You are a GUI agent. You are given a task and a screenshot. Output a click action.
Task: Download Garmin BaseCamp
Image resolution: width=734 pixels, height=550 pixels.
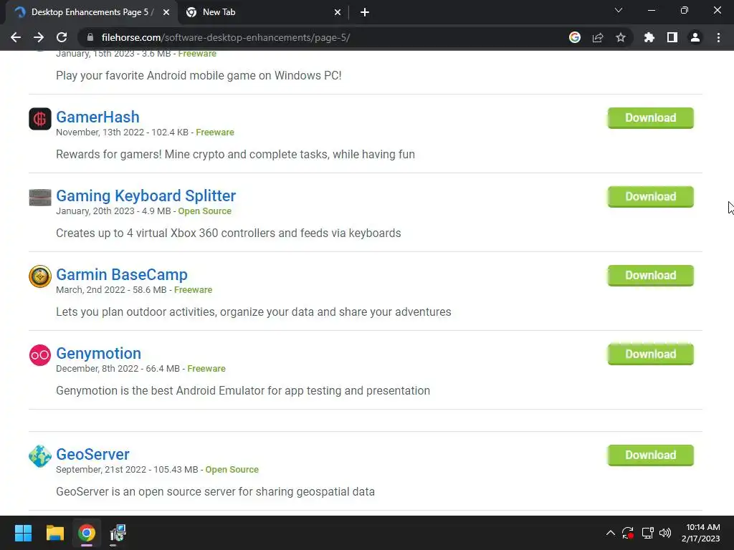tap(650, 276)
